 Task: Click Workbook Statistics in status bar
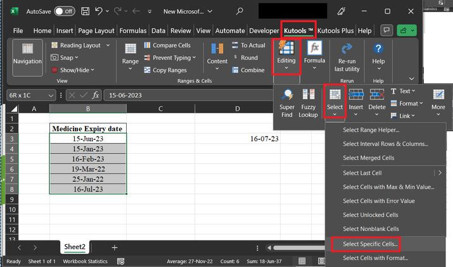(85, 261)
